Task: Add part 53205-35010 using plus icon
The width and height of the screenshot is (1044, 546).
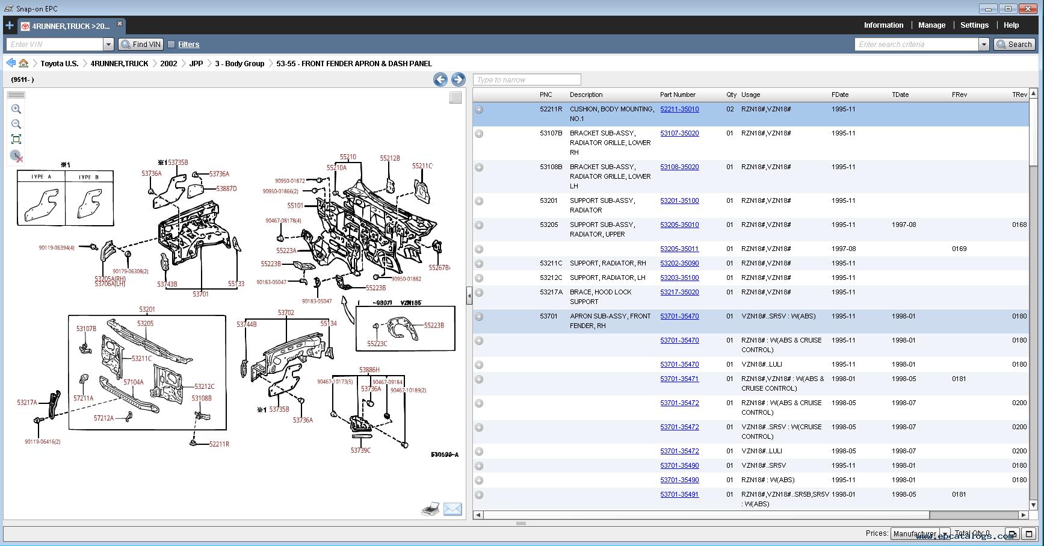Action: coord(479,225)
